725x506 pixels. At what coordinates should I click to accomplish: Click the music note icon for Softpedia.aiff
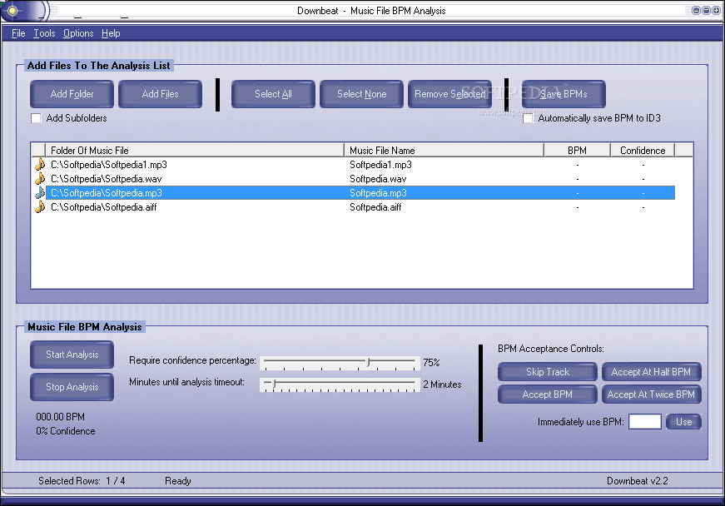point(40,207)
